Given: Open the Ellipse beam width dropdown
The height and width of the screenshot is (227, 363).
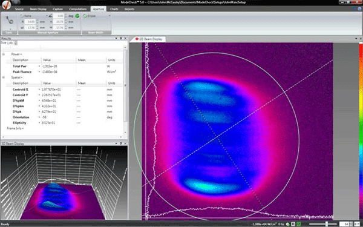Looking at the screenshot, I should pyautogui.click(x=110, y=16).
